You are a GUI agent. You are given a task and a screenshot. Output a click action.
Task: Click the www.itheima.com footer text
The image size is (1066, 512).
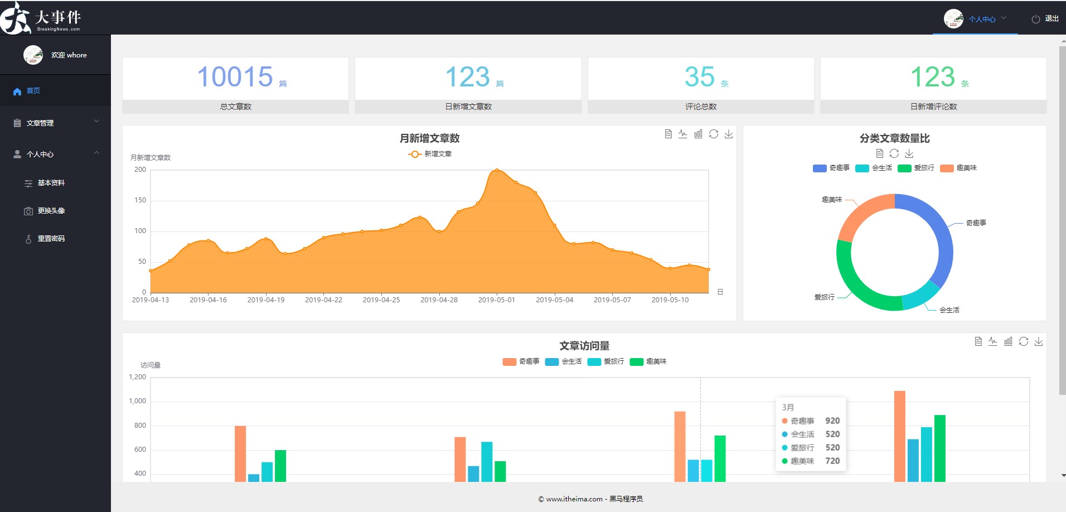(x=574, y=499)
